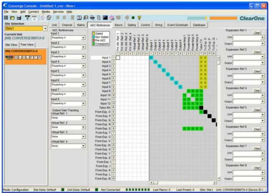This screenshot has height=193, width=270.
Task: Click the From Exp. M row header button
Action: [x=114, y=179]
